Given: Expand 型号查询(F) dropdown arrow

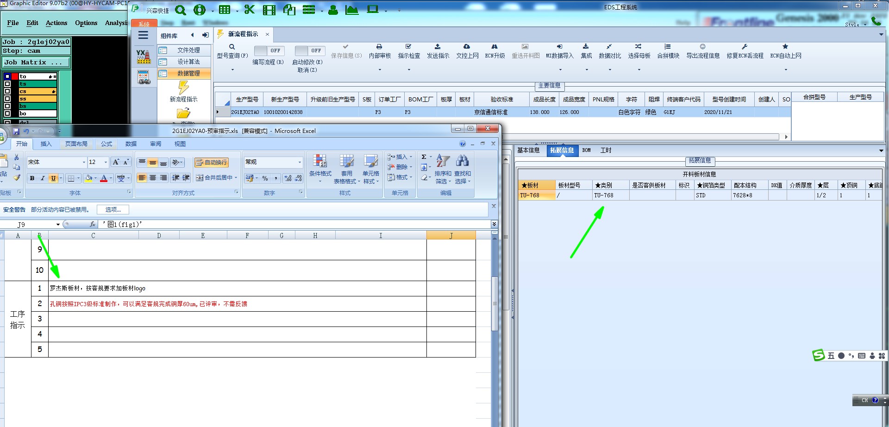Looking at the screenshot, I should click(x=232, y=70).
